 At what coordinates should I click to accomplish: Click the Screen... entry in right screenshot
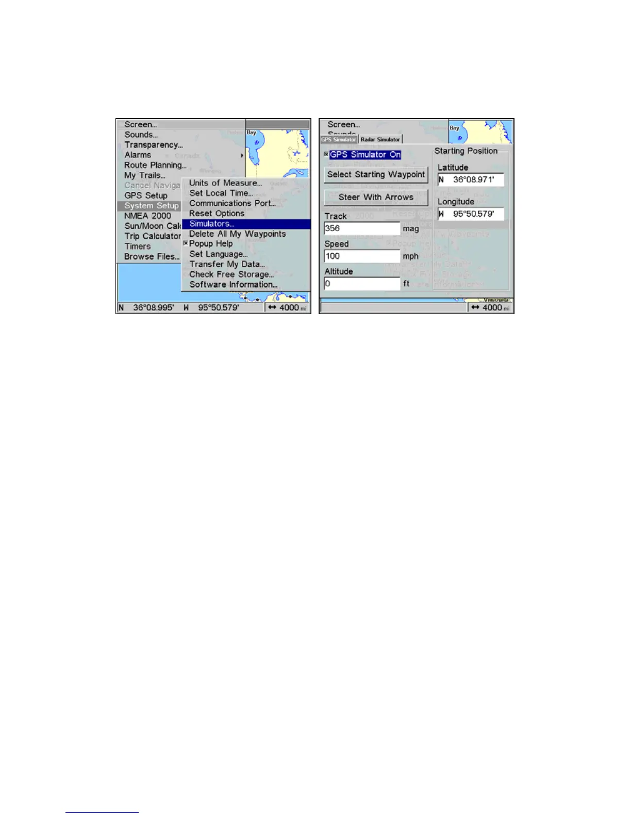click(344, 124)
